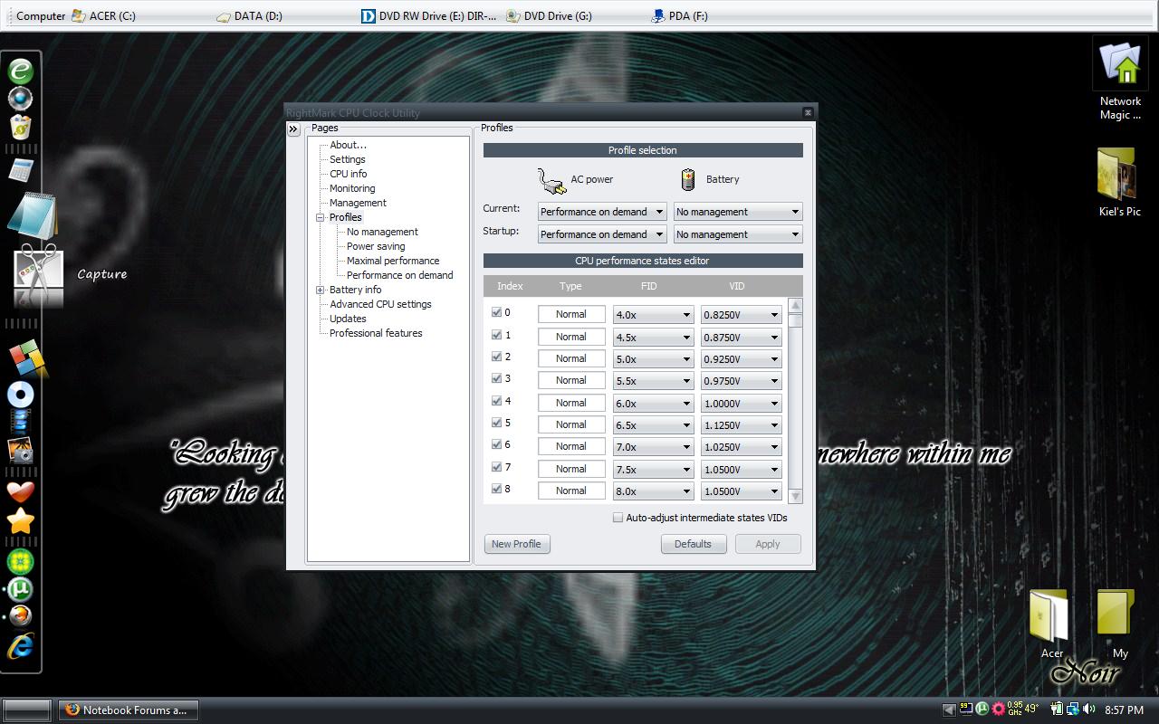1159x724 pixels.
Task: Click scroll-down arrow of states list
Action: tap(796, 496)
